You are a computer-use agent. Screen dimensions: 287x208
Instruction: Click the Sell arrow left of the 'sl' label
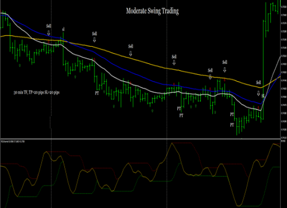coord(49,33)
